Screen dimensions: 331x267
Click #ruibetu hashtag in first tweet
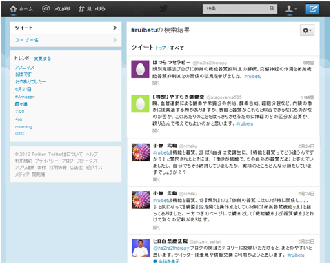253,77
